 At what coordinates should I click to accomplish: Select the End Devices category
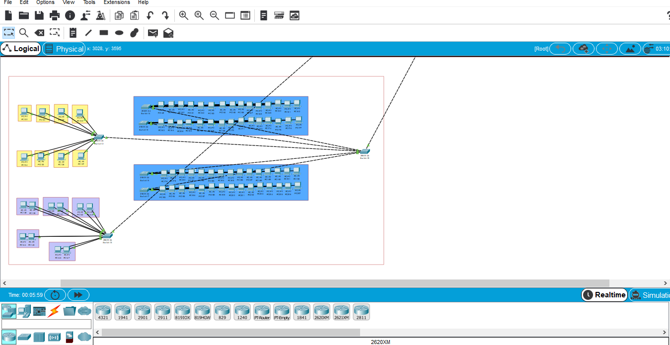[x=24, y=311]
